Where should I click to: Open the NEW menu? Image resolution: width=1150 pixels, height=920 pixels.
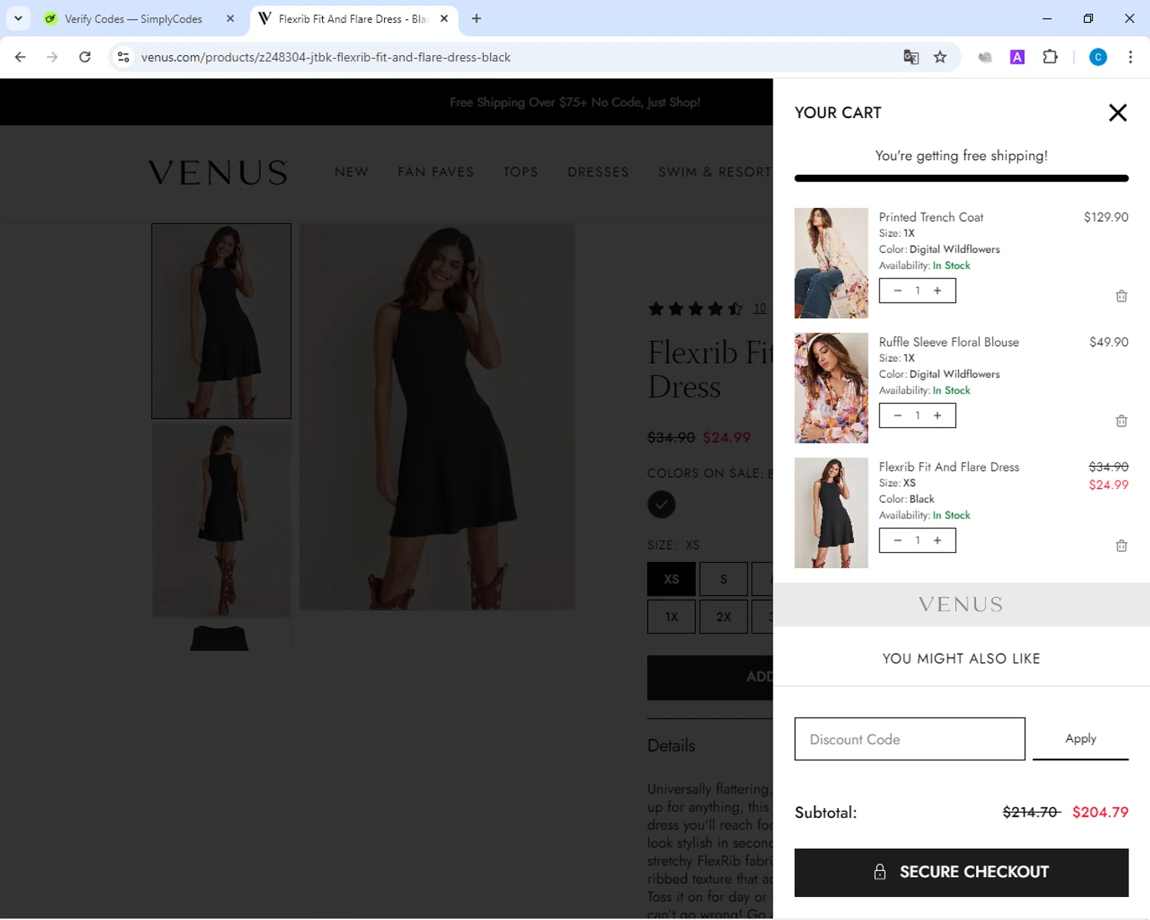351,172
